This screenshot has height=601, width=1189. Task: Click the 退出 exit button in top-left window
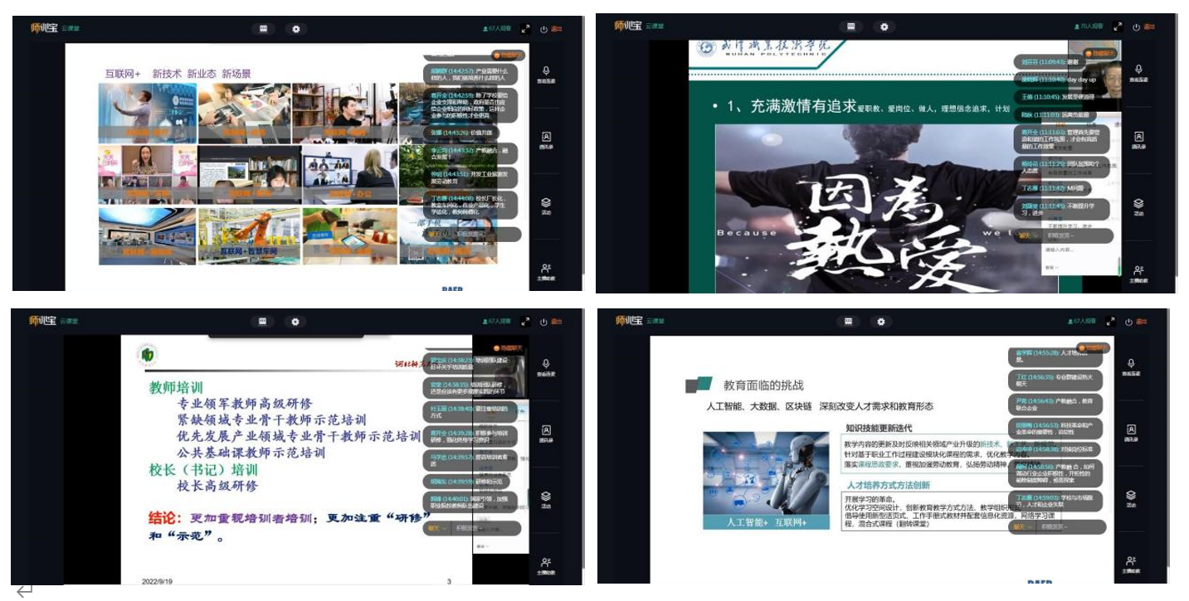pos(552,29)
